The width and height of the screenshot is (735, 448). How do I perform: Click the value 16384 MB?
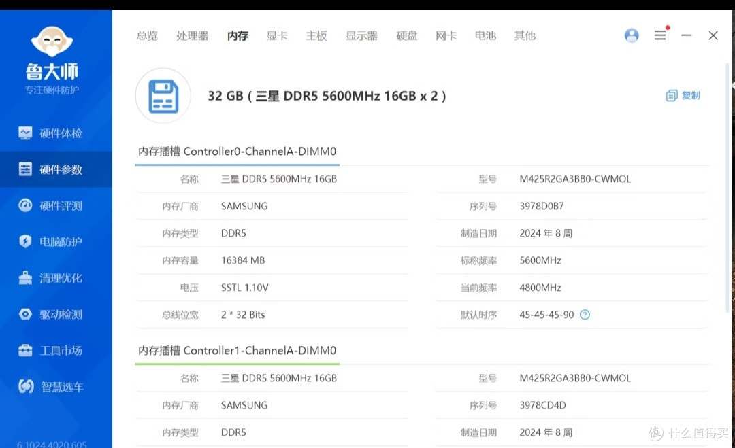[x=243, y=260]
